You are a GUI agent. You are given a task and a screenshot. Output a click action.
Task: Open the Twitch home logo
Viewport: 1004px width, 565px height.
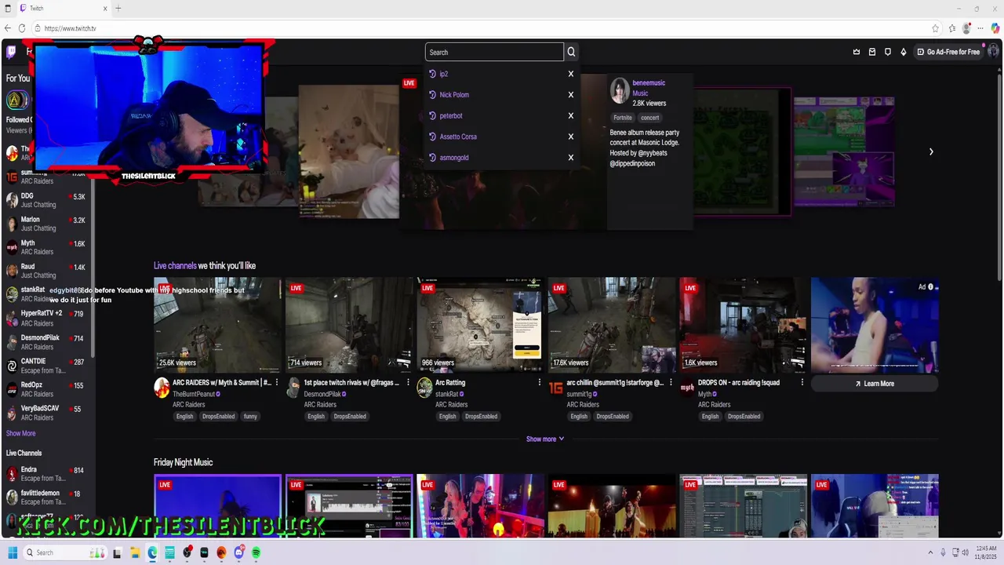[11, 52]
